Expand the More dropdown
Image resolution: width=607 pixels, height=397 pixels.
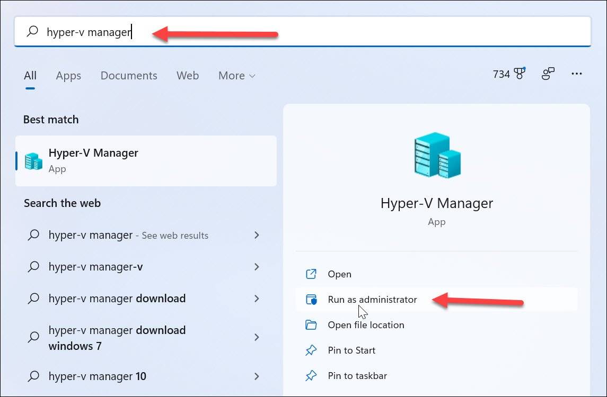(236, 75)
